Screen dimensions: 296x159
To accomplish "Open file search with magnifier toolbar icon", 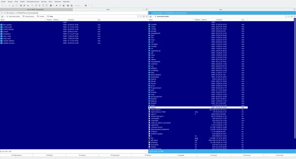I will 32,6.
